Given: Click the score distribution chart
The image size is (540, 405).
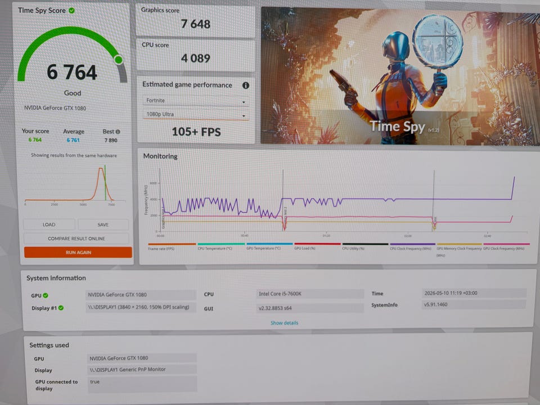Looking at the screenshot, I should point(75,184).
